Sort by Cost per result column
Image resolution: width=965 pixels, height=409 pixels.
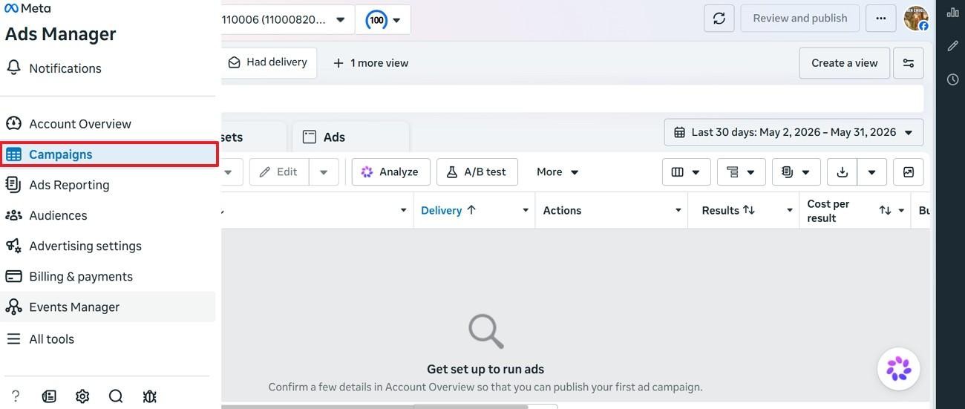[x=849, y=211]
